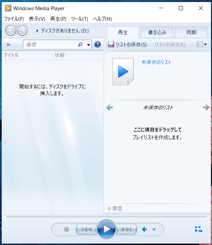Open the blue help question mark

98,44
